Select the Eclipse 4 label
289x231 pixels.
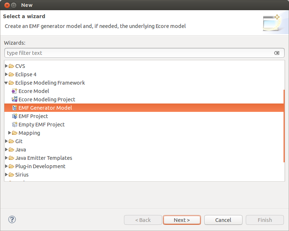coord(26,74)
